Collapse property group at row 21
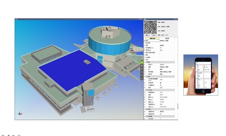The image size is (226, 136). pyautogui.click(x=146, y=90)
